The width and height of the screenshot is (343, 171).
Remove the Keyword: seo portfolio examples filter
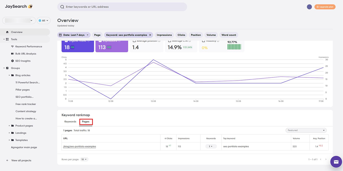coord(150,35)
